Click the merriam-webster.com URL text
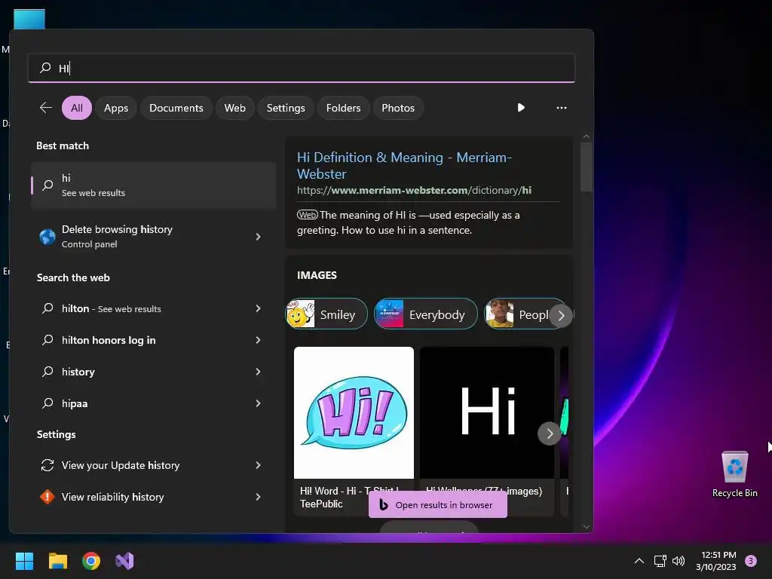 tap(414, 191)
